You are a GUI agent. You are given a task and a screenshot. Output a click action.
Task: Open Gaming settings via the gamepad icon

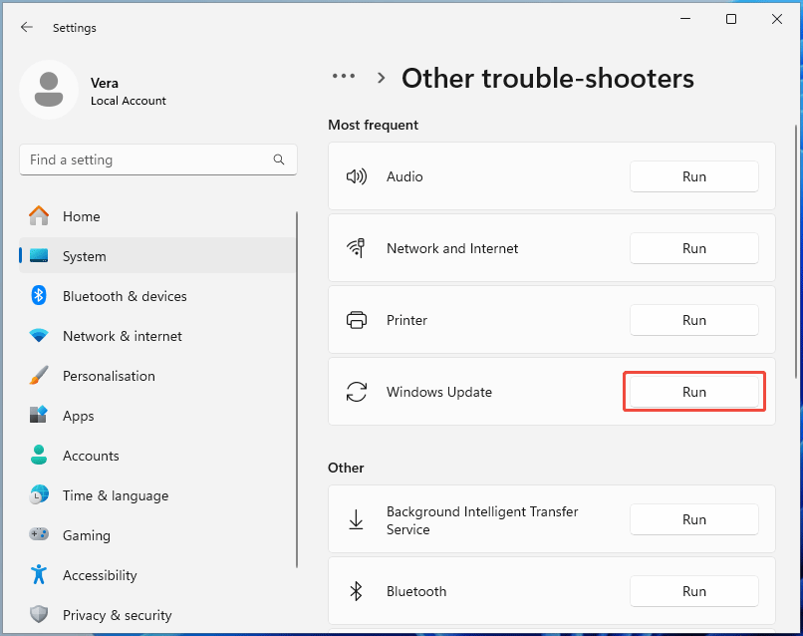[x=38, y=535]
